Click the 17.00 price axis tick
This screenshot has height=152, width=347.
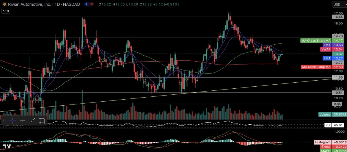[x=338, y=13]
